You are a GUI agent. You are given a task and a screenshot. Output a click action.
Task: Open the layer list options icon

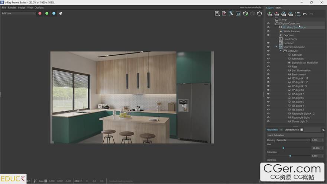(x=298, y=14)
